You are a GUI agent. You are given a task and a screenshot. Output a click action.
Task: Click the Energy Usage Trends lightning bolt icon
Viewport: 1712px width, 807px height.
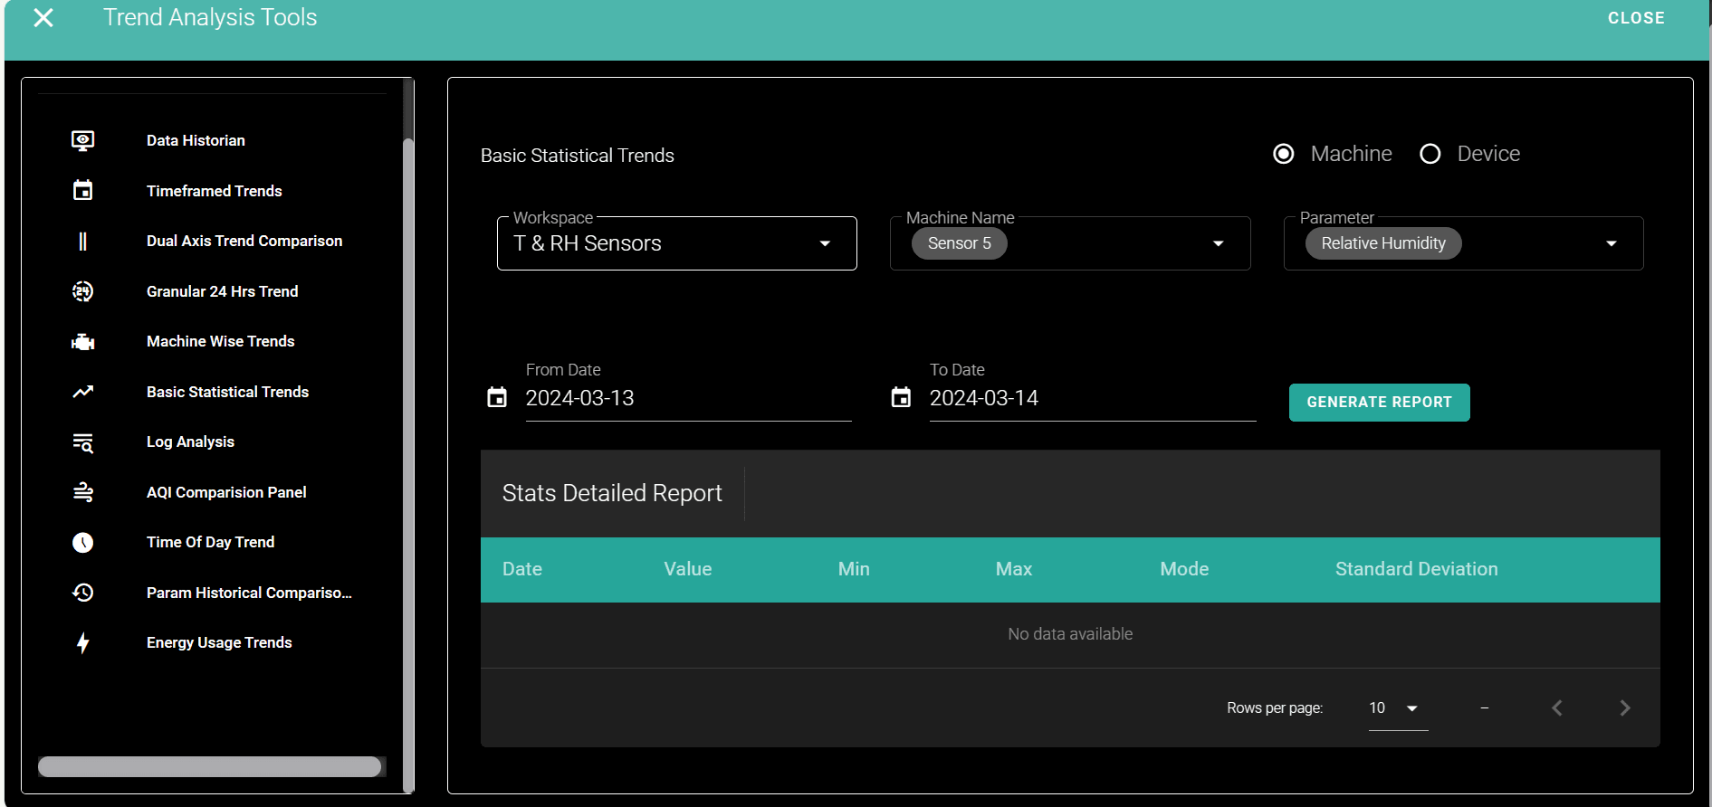click(x=82, y=643)
